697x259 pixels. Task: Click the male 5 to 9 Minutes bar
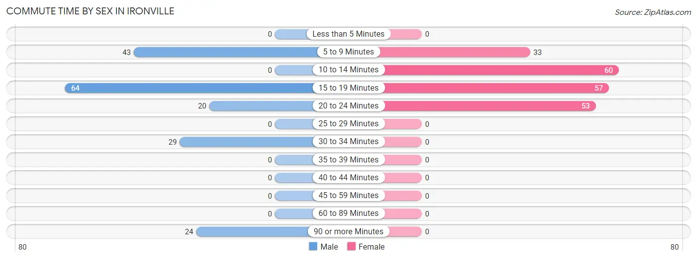226,52
